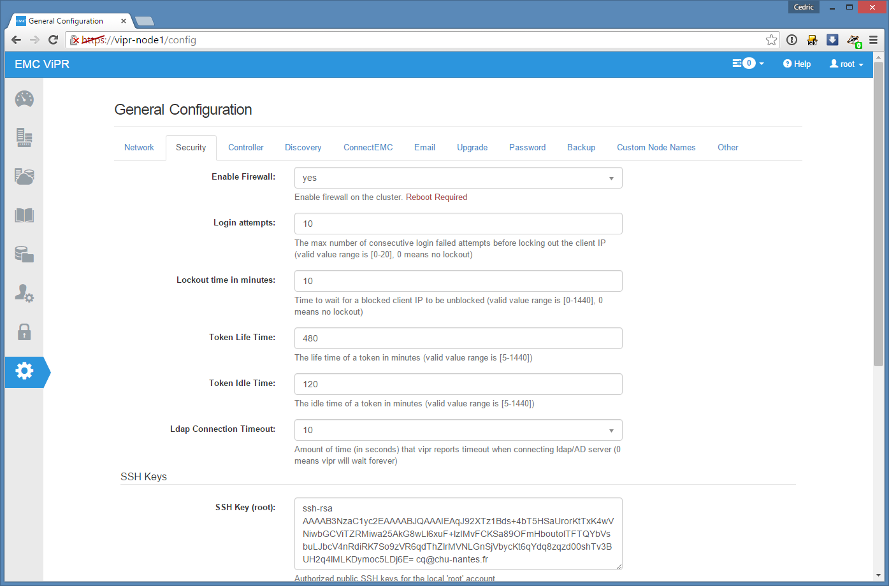Click the "Lockout time in minutes:" label

click(226, 280)
